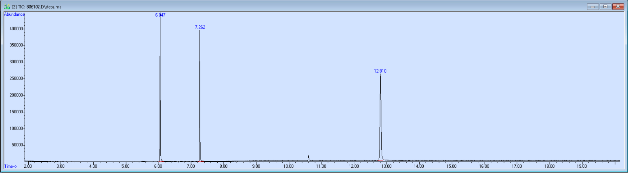This screenshot has width=628, height=173.
Task: Click the 18.00 time axis label
Action: [549, 166]
